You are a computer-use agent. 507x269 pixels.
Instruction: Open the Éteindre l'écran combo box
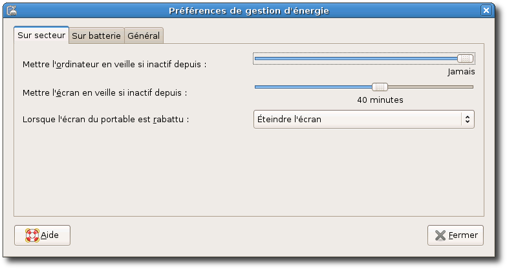(356, 119)
